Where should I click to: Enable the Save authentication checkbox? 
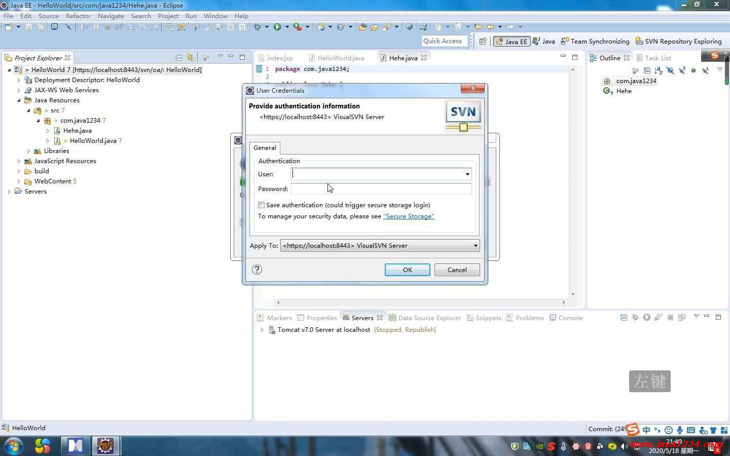[x=261, y=205]
